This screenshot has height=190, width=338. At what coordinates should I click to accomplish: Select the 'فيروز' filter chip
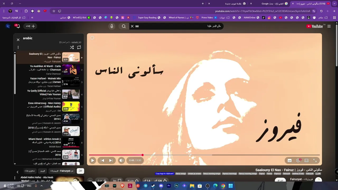pyautogui.click(x=43, y=171)
